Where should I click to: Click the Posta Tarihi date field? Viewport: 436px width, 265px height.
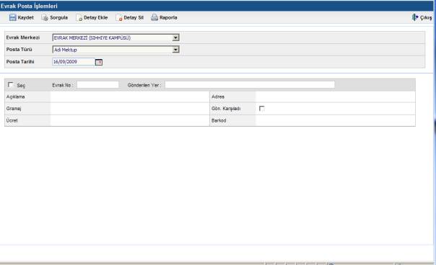pos(74,62)
